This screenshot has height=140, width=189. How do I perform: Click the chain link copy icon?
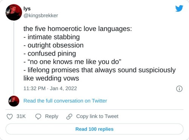click(69, 117)
